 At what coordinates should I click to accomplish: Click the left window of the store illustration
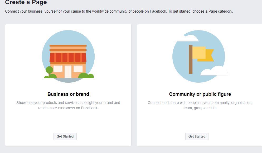pyautogui.click(x=58, y=69)
